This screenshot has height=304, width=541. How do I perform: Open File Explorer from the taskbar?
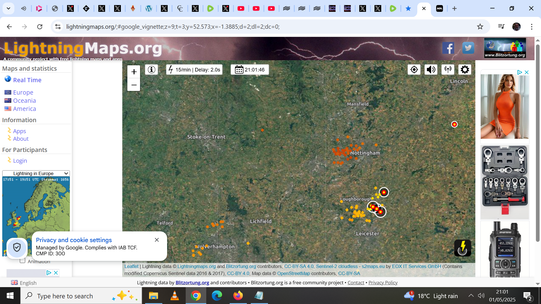tap(154, 296)
